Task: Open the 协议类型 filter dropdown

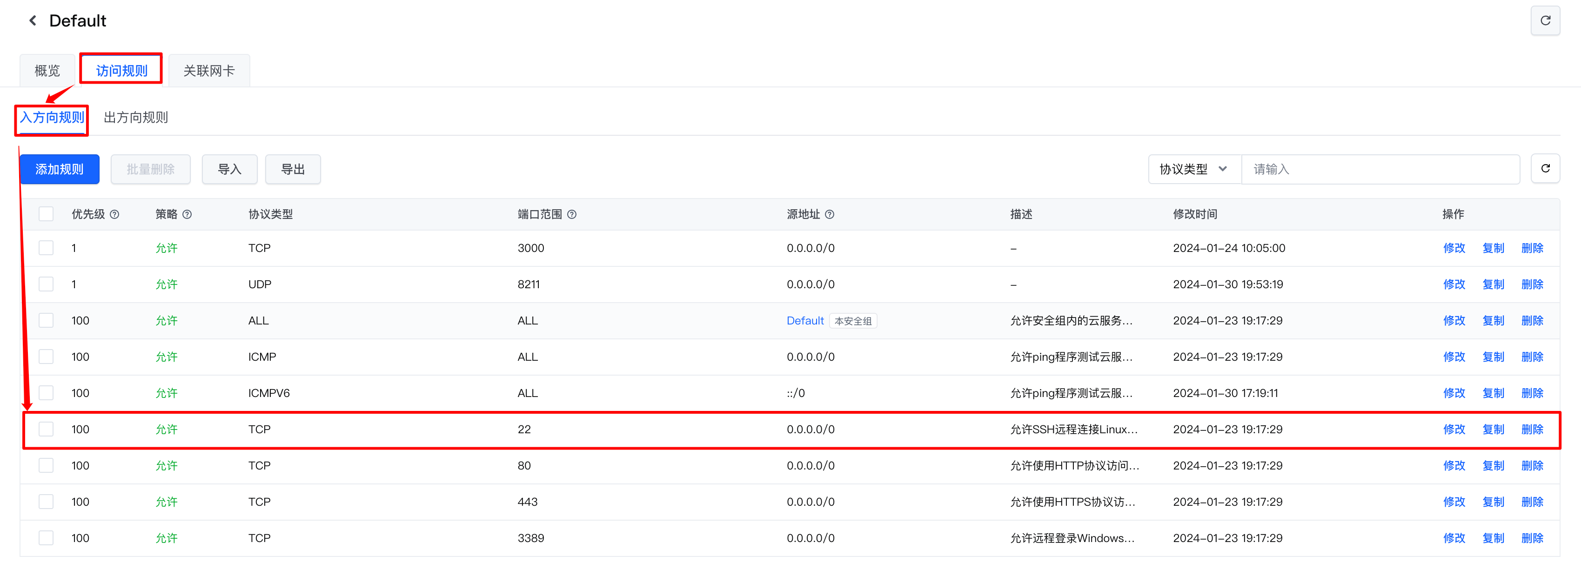Action: pyautogui.click(x=1193, y=169)
